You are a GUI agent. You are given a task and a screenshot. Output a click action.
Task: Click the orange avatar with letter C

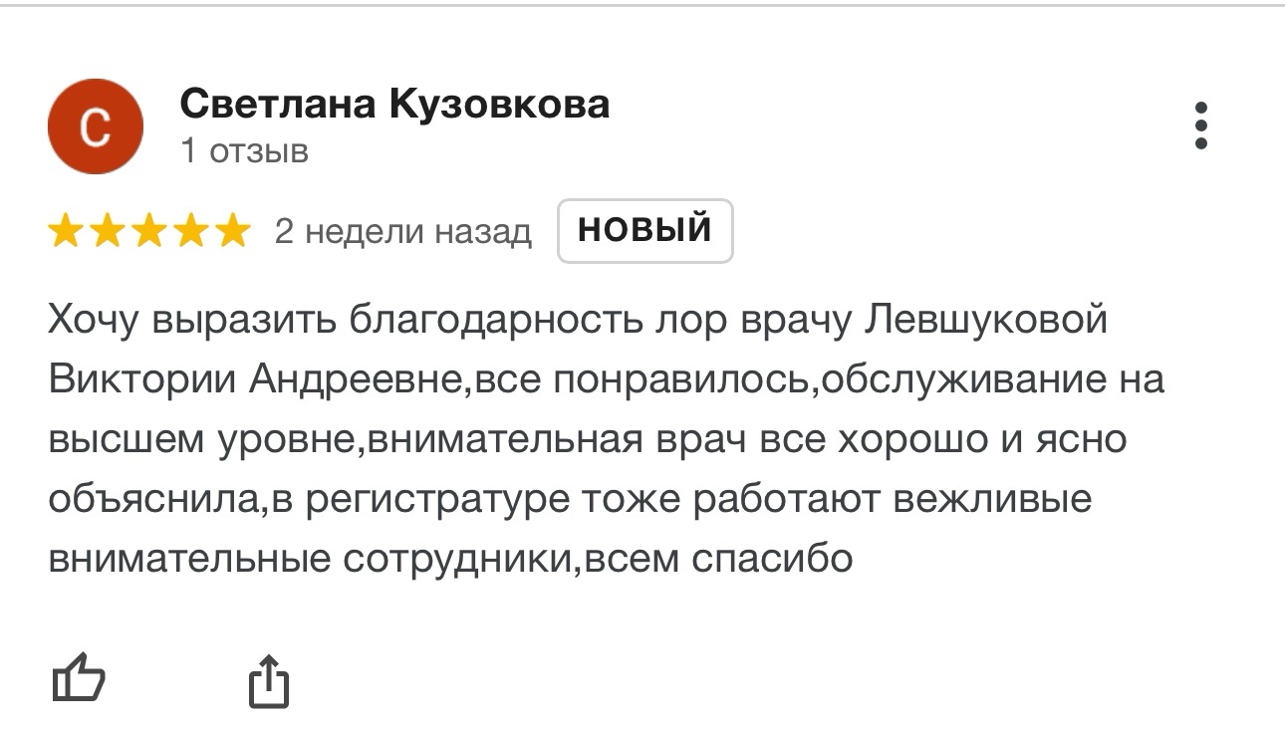pos(96,126)
